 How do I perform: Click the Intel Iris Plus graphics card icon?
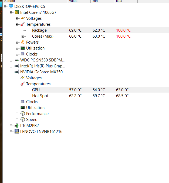[x=17, y=66]
